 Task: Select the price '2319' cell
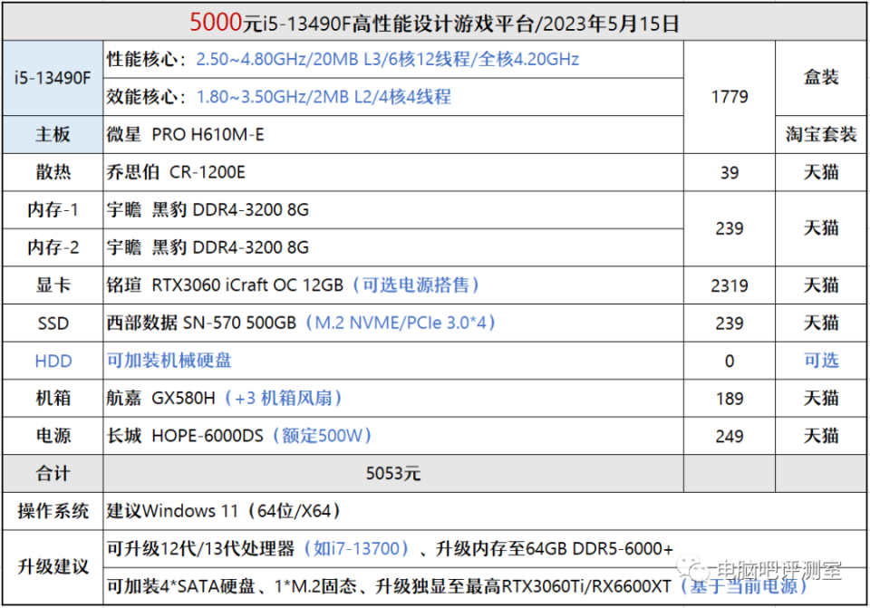[x=729, y=285]
